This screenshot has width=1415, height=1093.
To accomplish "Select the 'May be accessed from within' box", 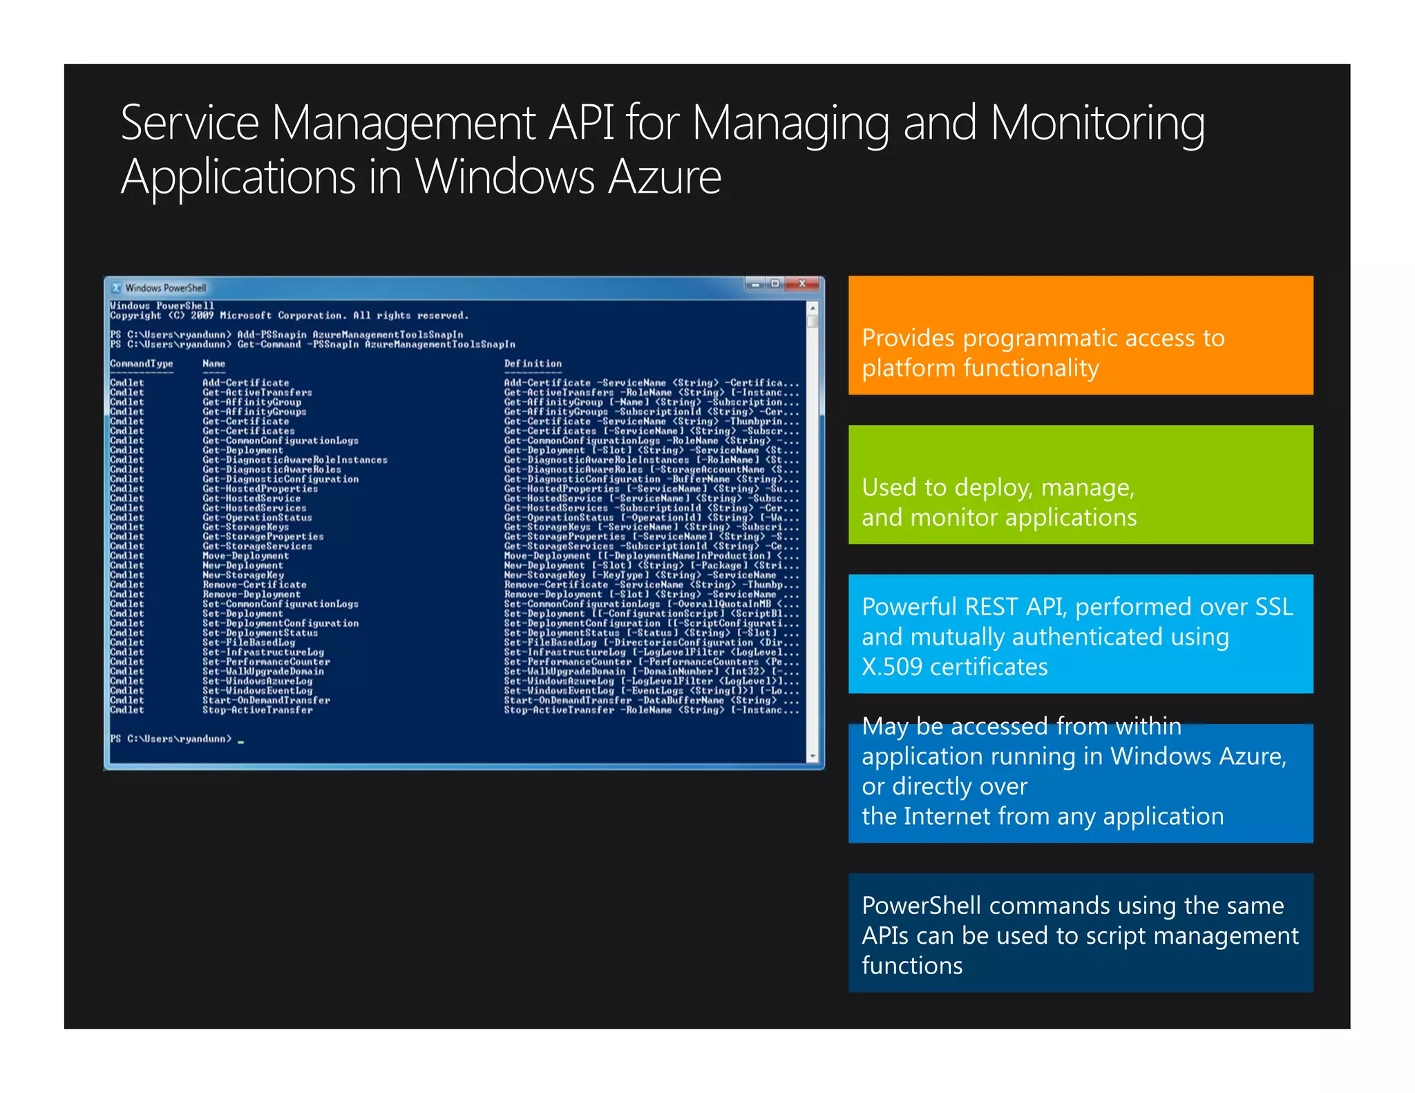I will click(x=1080, y=783).
